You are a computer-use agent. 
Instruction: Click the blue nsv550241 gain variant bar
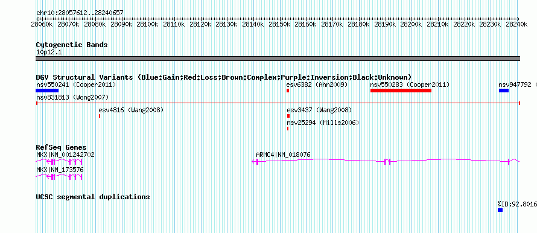47,91
